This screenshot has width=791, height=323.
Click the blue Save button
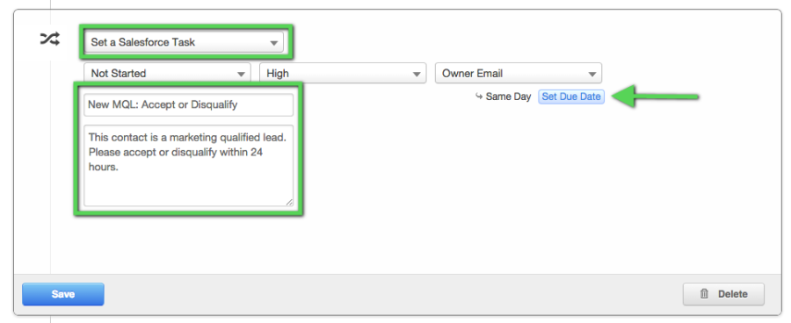click(63, 294)
